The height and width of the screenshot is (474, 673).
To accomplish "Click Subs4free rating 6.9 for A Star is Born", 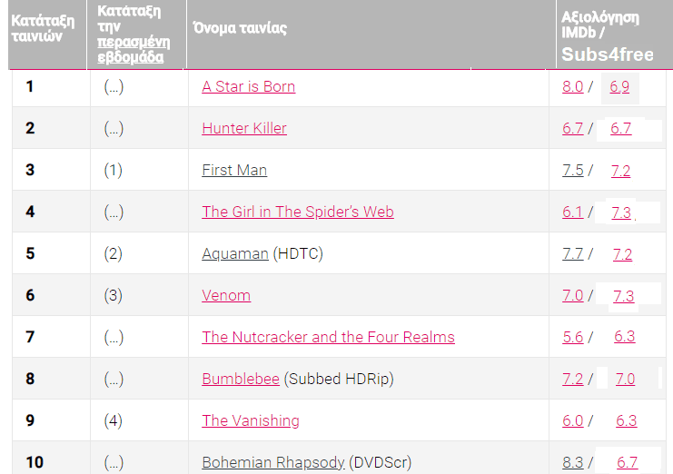I will (x=619, y=87).
